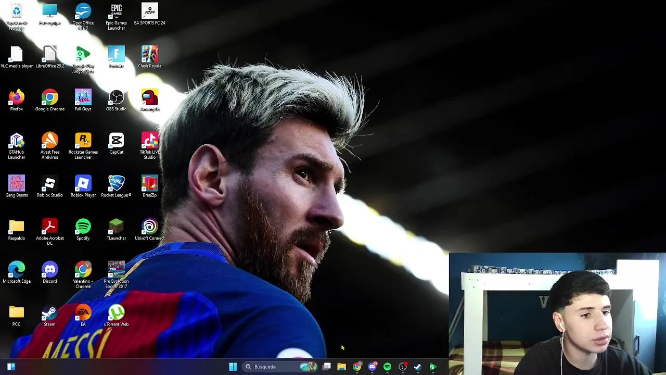Viewport: 666px width, 375px height.
Task: Open the Roblox Player shortcut
Action: (x=83, y=186)
